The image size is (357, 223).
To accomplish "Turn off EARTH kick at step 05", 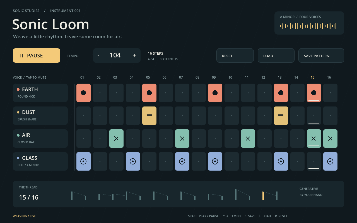I will (x=149, y=93).
